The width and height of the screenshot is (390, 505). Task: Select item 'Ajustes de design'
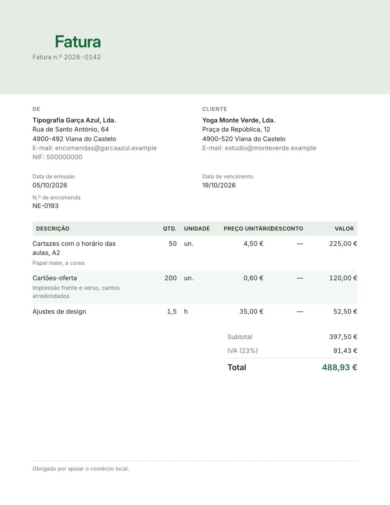coord(59,311)
